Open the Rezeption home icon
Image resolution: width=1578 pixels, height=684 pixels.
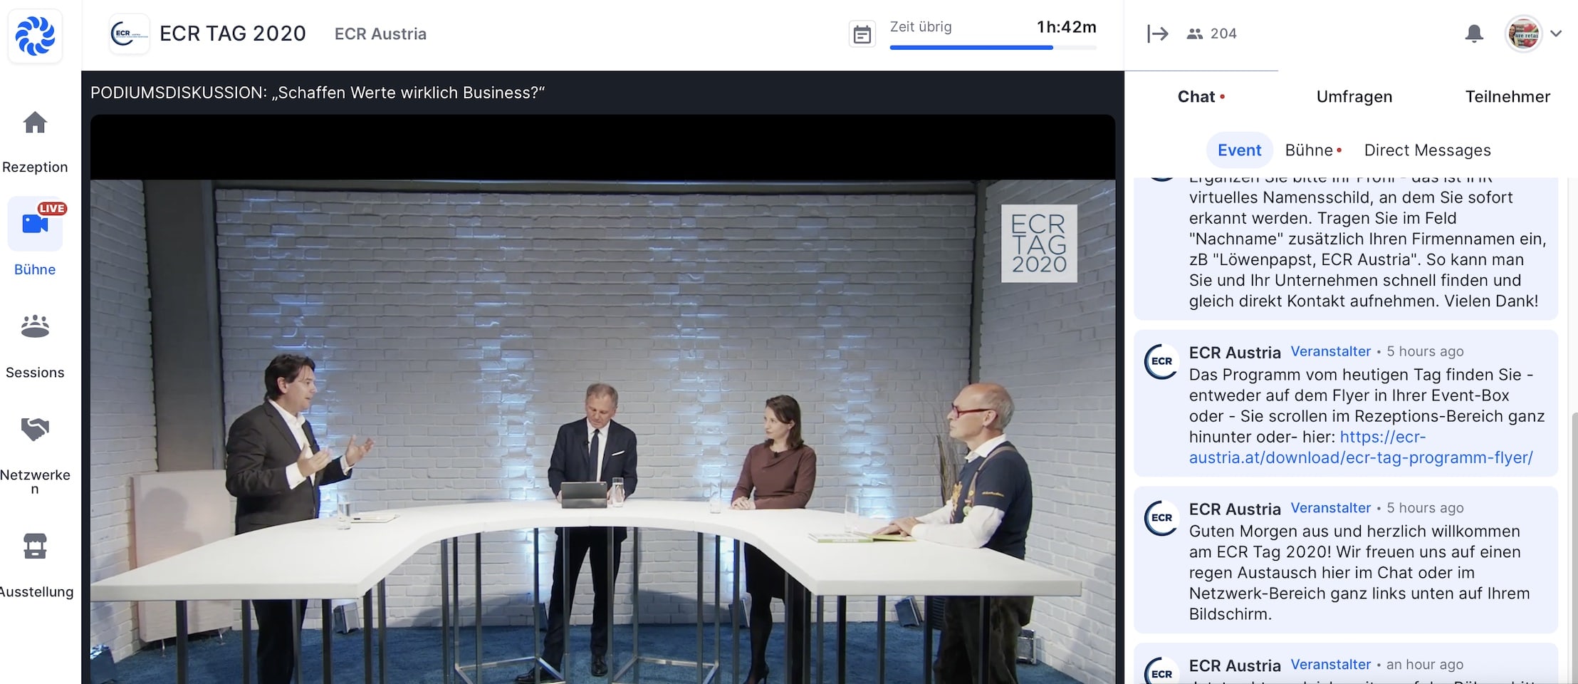[35, 123]
